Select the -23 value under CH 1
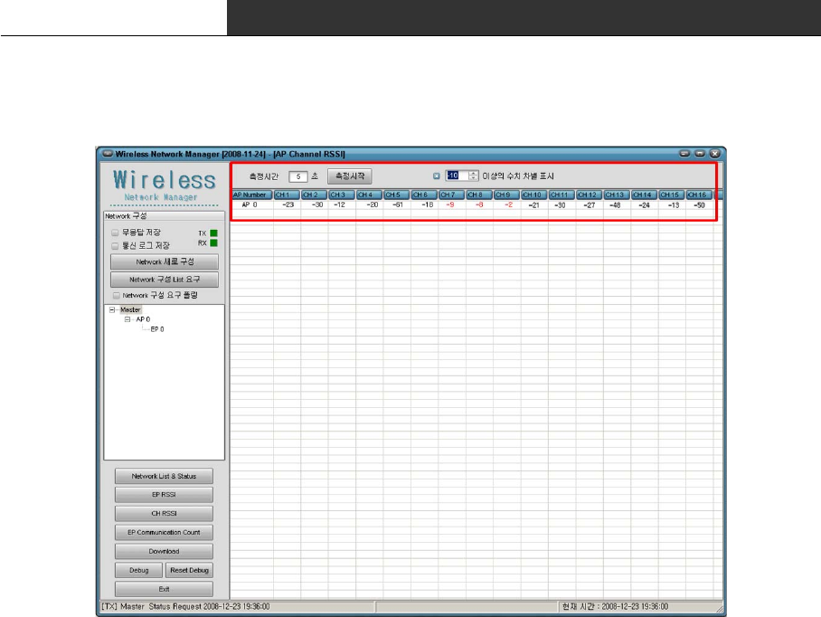The width and height of the screenshot is (821, 617). [x=288, y=205]
